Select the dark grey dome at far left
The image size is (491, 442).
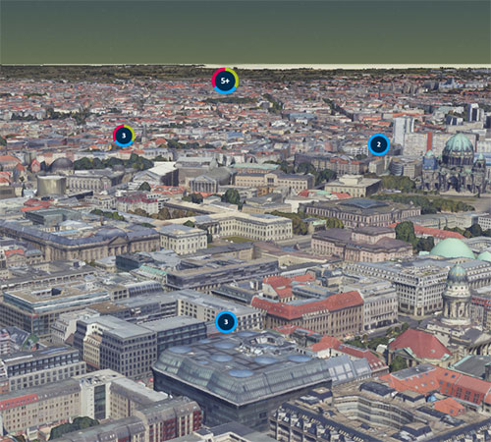(x=61, y=165)
